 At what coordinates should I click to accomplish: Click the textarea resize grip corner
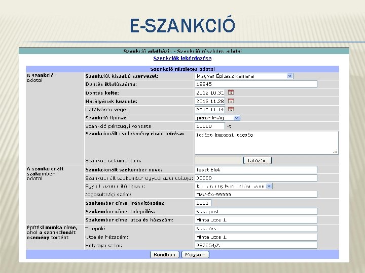(x=335, y=152)
